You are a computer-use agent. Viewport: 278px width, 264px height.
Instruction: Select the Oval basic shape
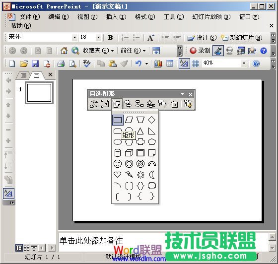(x=118, y=142)
